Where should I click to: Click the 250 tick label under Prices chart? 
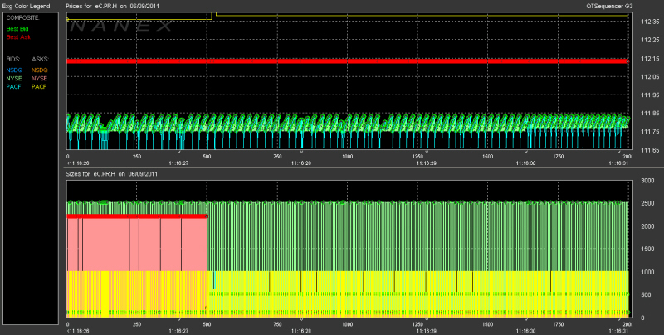tap(137, 157)
